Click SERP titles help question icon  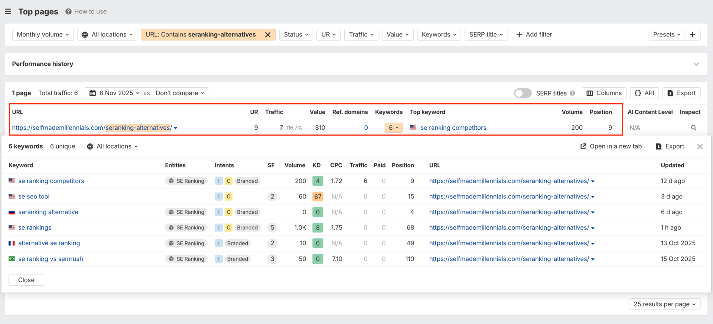tap(572, 93)
